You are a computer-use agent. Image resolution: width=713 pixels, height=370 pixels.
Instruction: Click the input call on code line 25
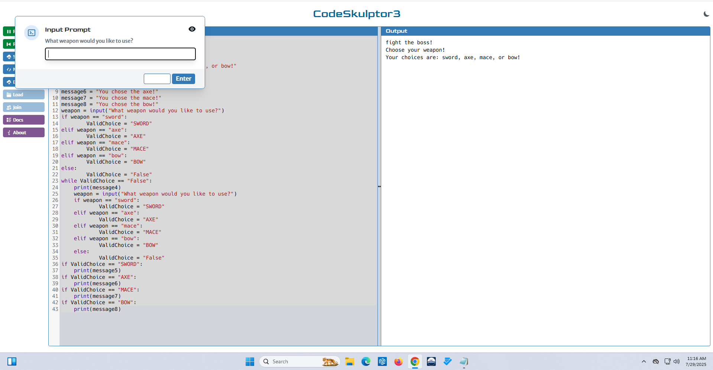click(x=170, y=194)
